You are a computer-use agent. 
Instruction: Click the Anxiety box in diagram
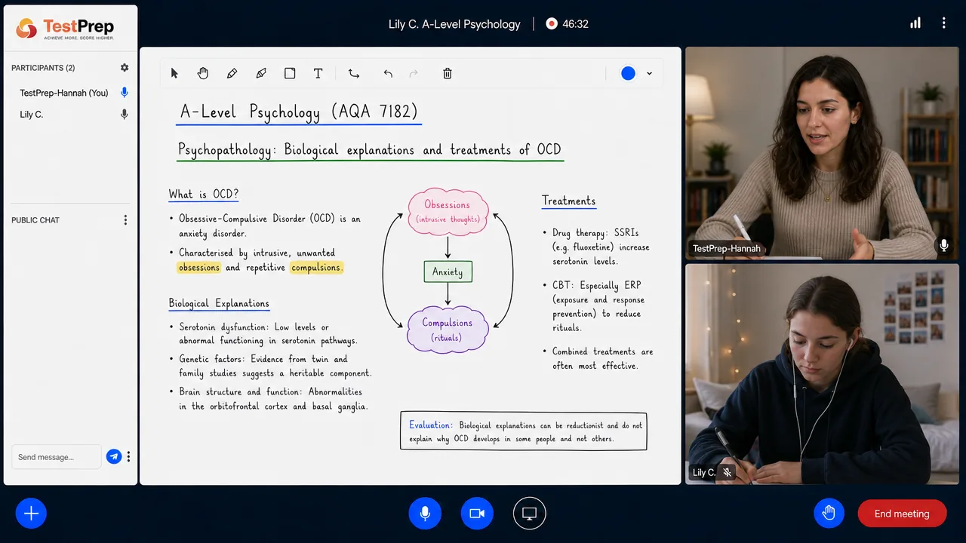448,271
